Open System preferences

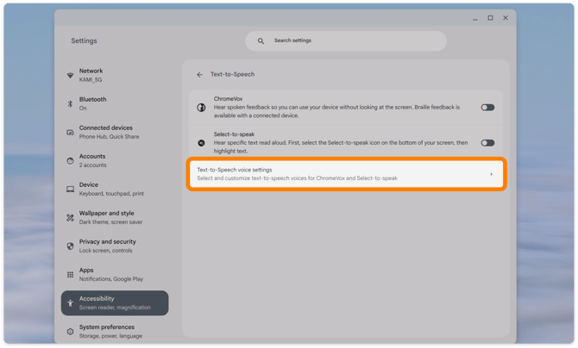click(115, 332)
